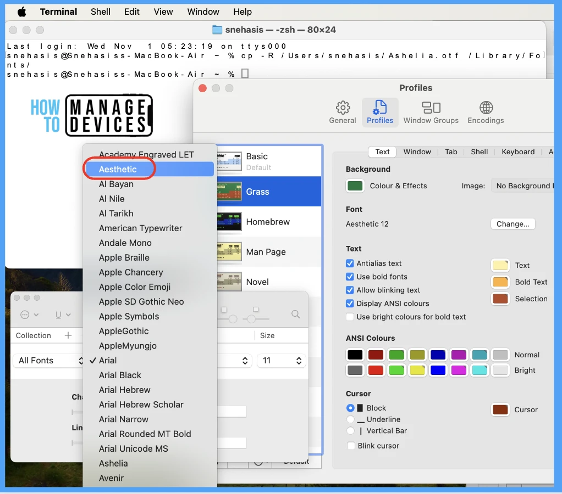
Task: Open the ellipsis action menu in Fonts window
Action: [29, 315]
